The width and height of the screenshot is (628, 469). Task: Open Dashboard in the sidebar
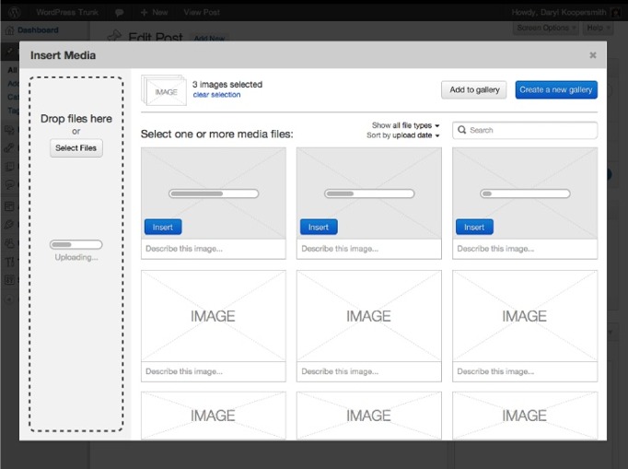[38, 30]
